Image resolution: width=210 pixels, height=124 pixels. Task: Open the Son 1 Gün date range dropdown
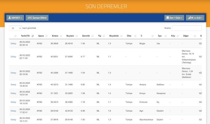(x=174, y=18)
